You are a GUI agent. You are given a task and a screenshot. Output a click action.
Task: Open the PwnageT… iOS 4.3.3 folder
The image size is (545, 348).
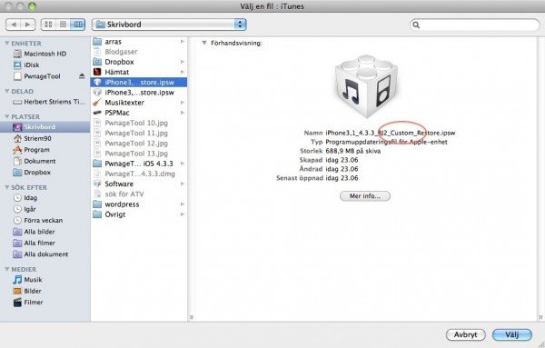pos(139,164)
